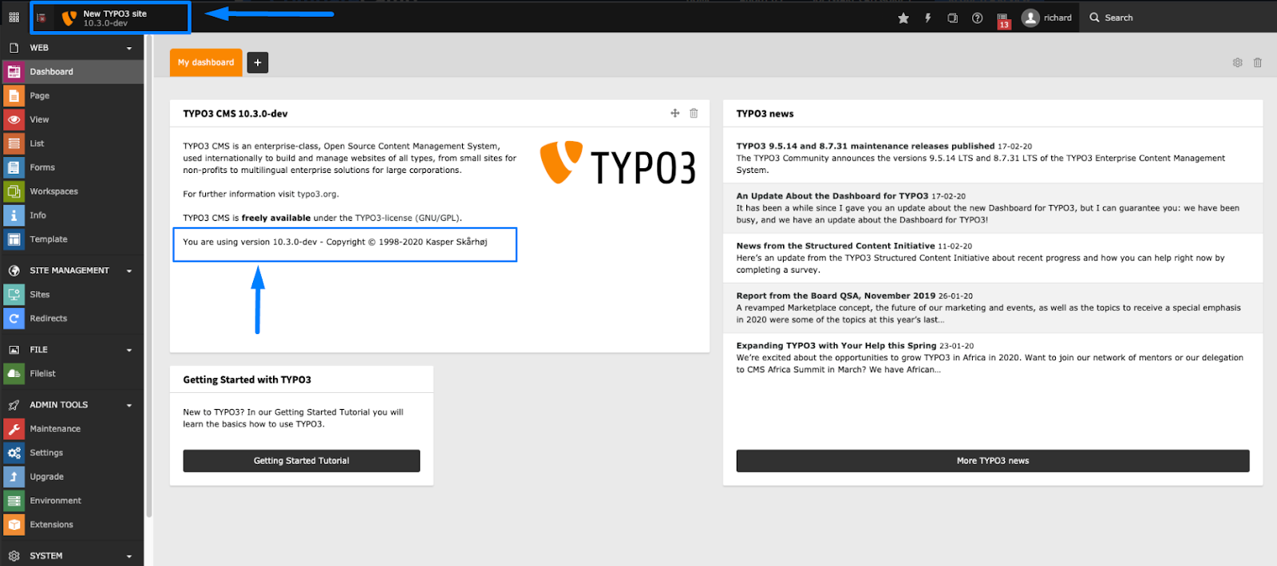Toggle the page tree icon in topbar

42,18
